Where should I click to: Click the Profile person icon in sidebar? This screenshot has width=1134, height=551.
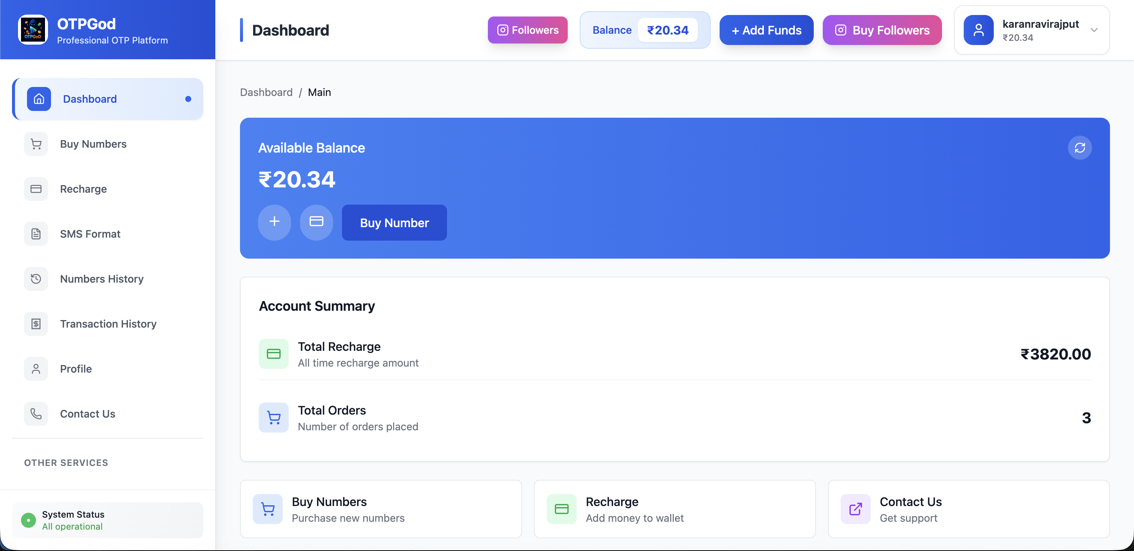(x=36, y=369)
